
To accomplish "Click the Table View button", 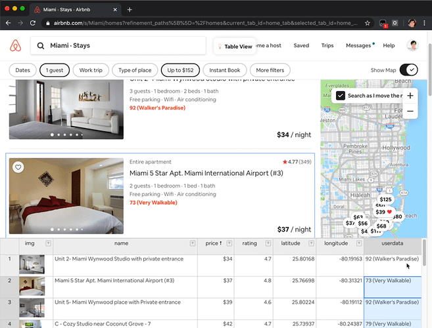I will 235,46.
